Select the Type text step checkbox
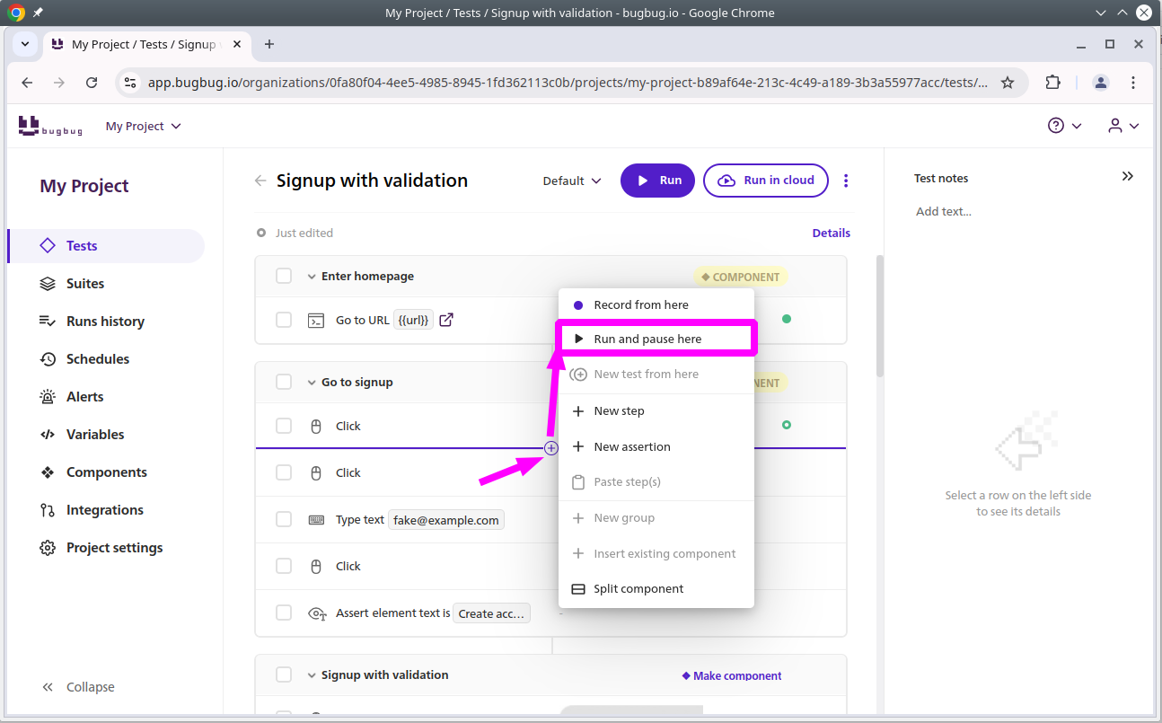 (284, 519)
